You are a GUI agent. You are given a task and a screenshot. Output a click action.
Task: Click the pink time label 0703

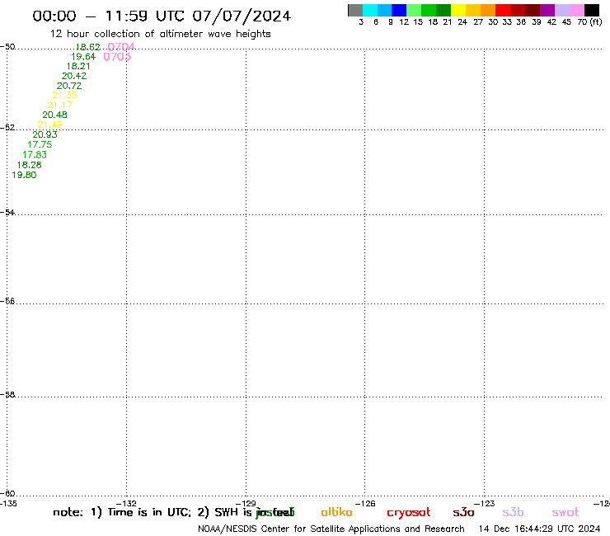(117, 57)
